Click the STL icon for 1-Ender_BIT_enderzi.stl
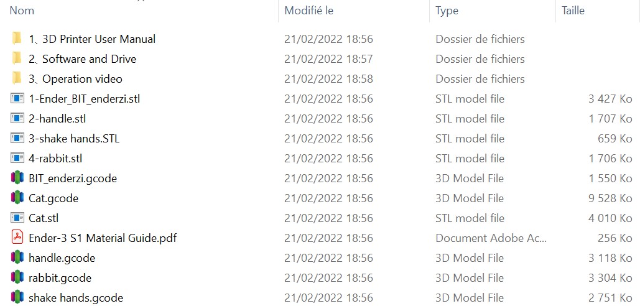 17,98
